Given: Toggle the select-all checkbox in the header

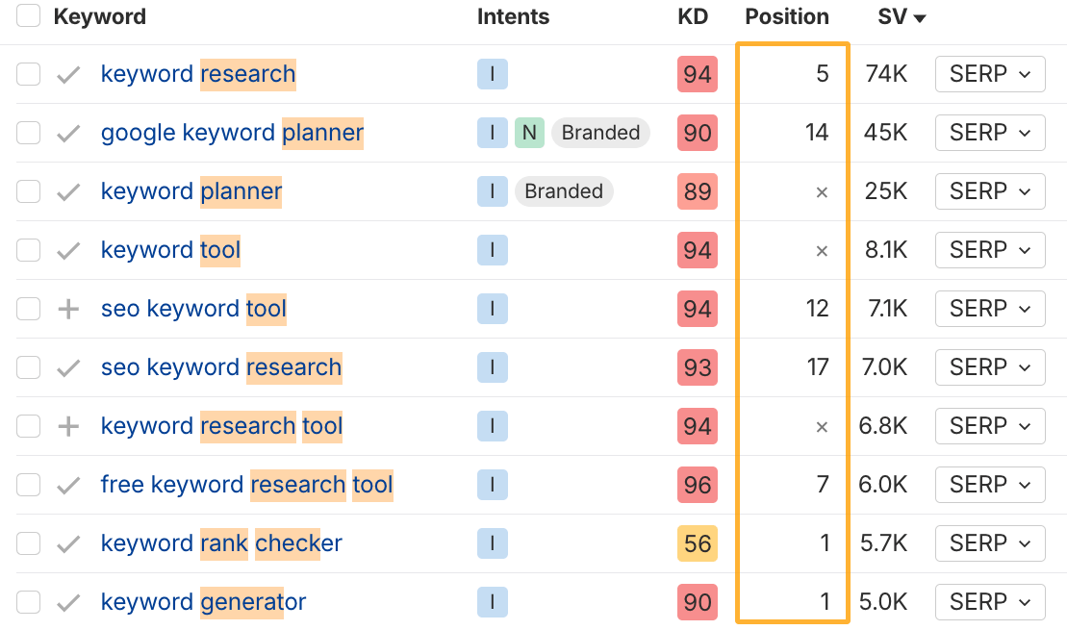Looking at the screenshot, I should (x=28, y=16).
